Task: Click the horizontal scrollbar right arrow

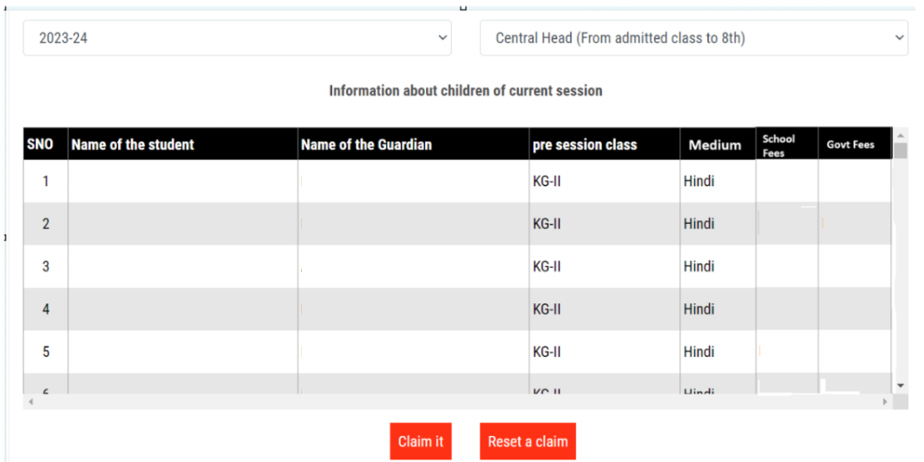Action: click(x=885, y=402)
